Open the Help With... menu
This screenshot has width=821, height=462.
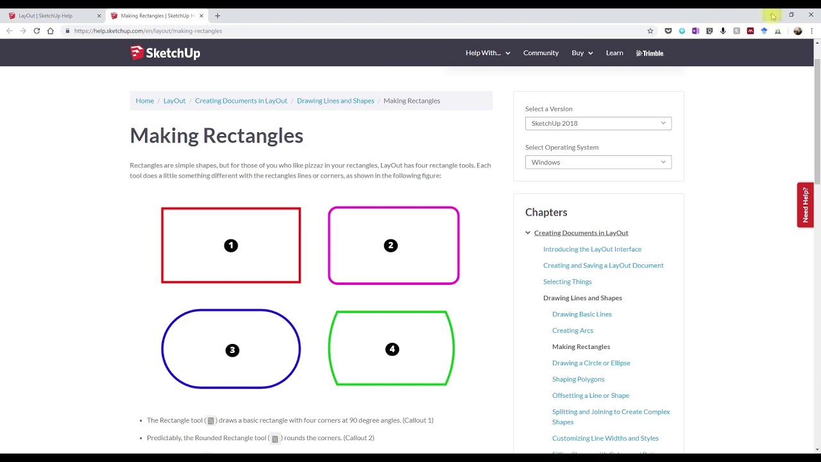click(487, 53)
